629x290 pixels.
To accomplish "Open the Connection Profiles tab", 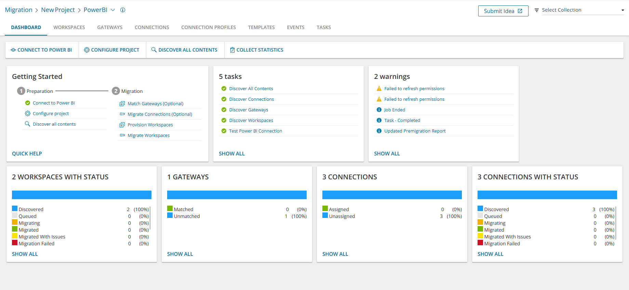I will (209, 27).
